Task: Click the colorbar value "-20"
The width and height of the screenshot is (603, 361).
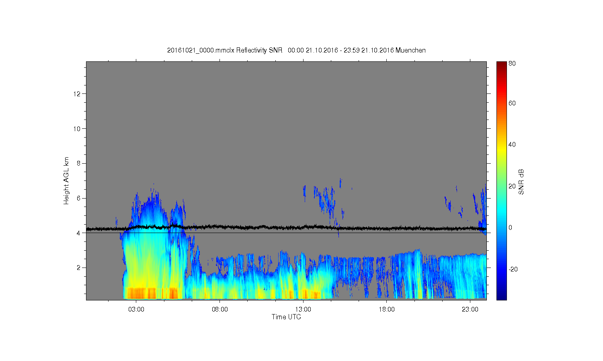Action: (x=513, y=269)
